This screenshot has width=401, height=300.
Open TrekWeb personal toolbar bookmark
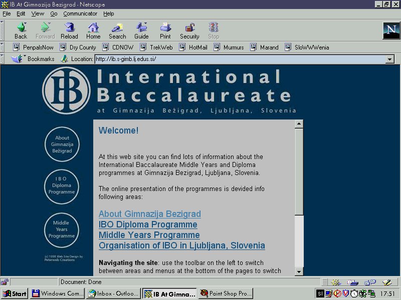pos(156,47)
